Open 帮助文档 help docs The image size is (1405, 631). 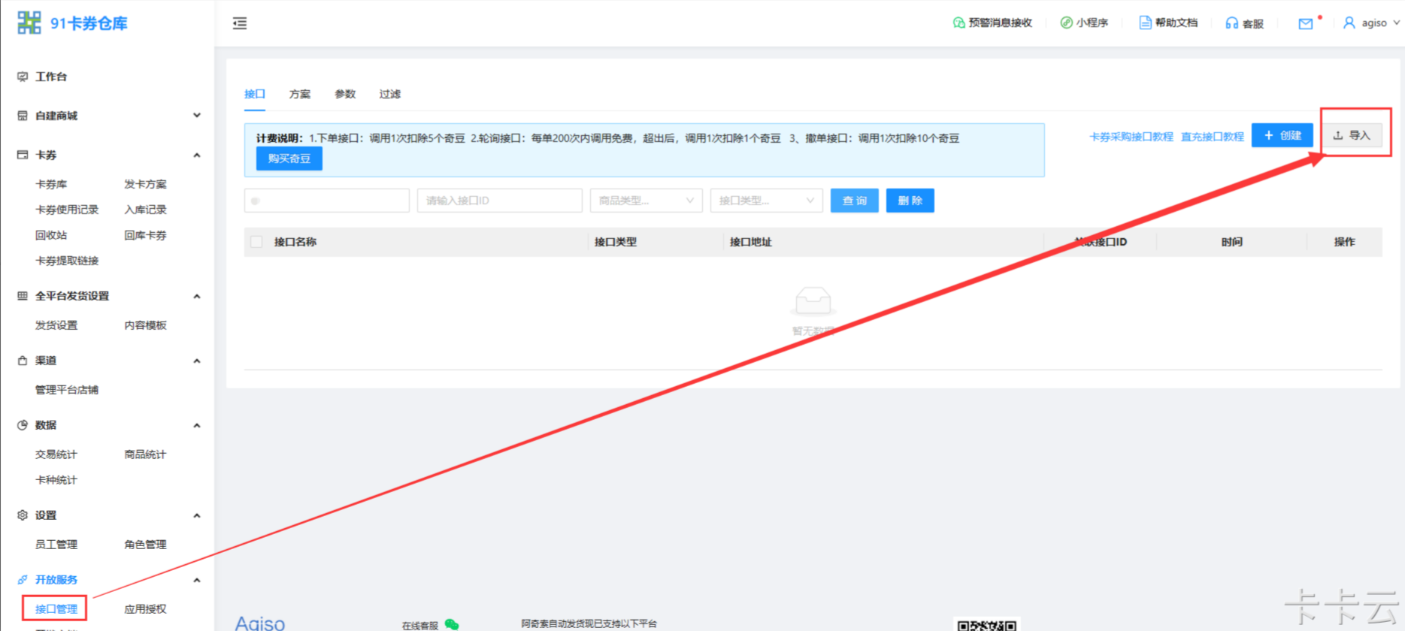(x=1168, y=23)
